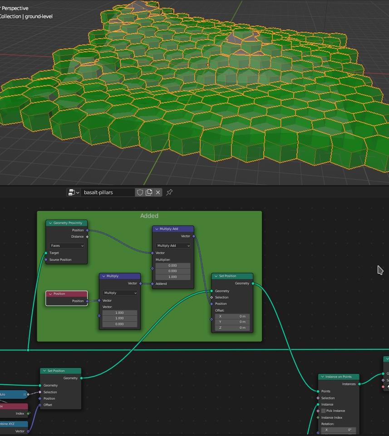Viewport: 389px width, 436px height.
Task: Click Multiply Add third multiplier value 1.000
Action: pos(172,277)
